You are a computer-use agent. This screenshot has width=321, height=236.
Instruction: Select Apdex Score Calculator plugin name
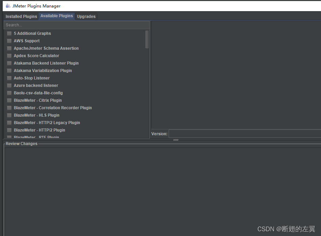point(36,56)
